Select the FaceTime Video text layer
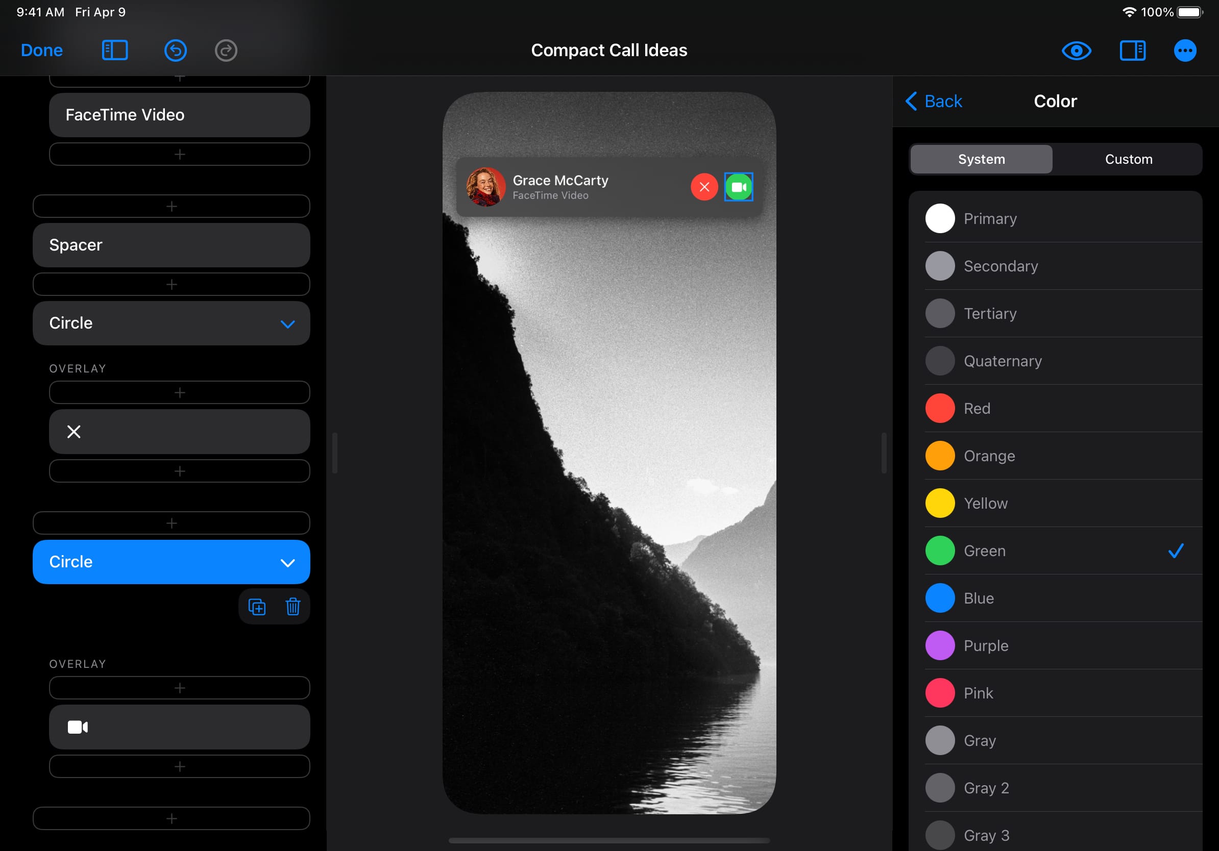The width and height of the screenshot is (1219, 851). click(x=179, y=115)
